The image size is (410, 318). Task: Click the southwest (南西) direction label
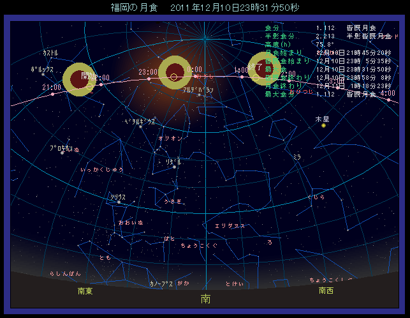point(325,291)
